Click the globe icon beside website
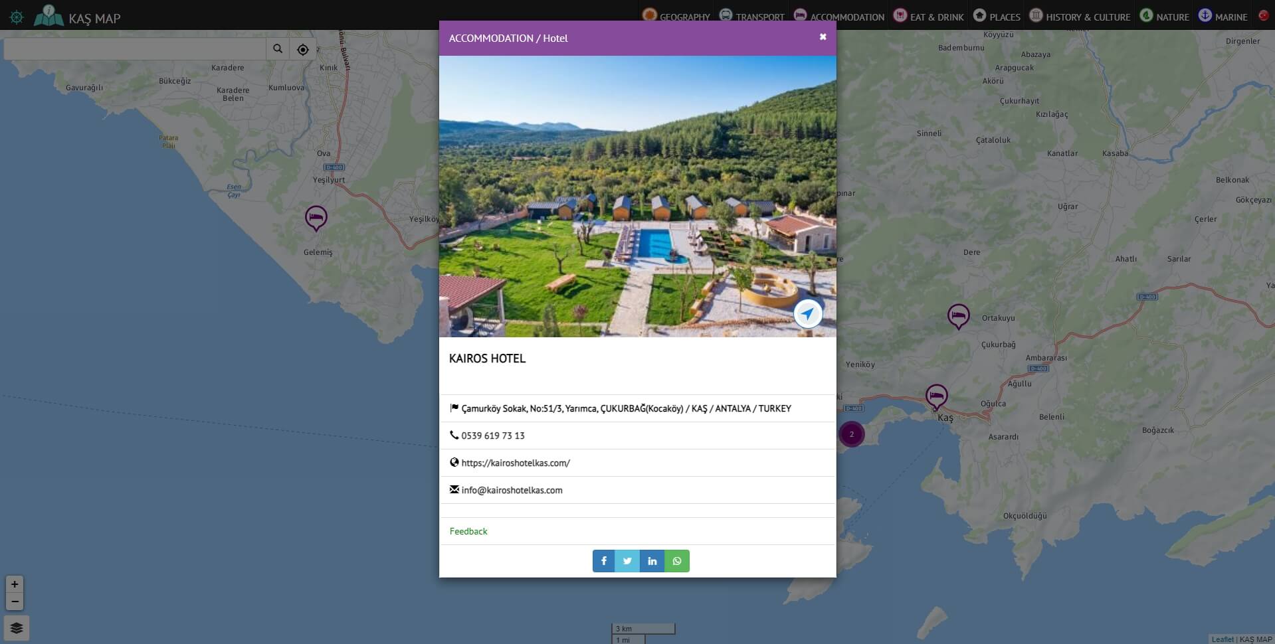Screen dimensions: 1275x644 (x=454, y=462)
